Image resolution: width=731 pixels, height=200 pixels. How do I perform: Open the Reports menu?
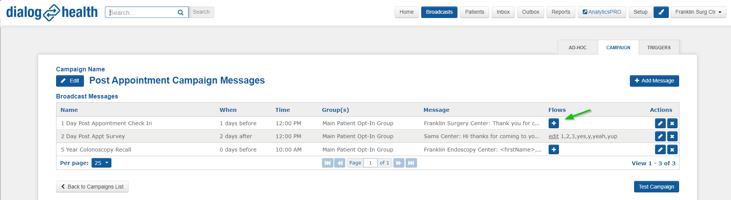561,12
